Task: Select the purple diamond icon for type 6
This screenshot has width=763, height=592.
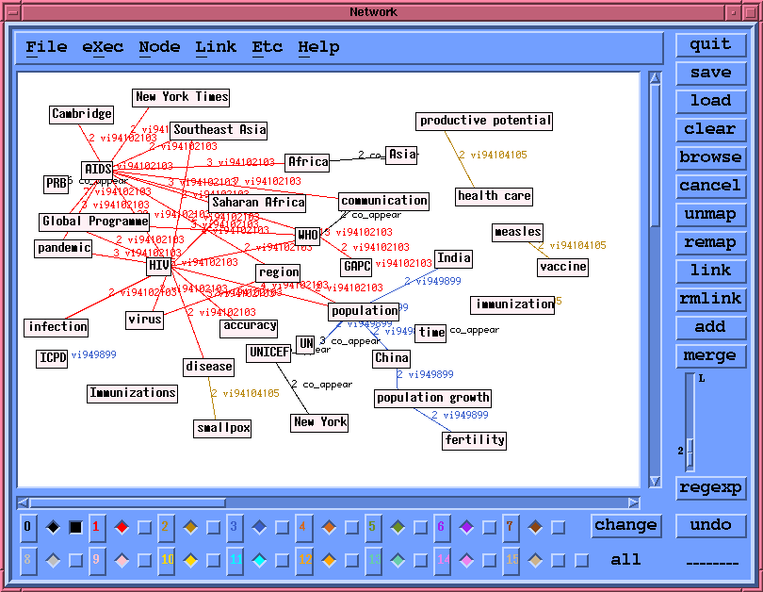Action: coord(465,527)
